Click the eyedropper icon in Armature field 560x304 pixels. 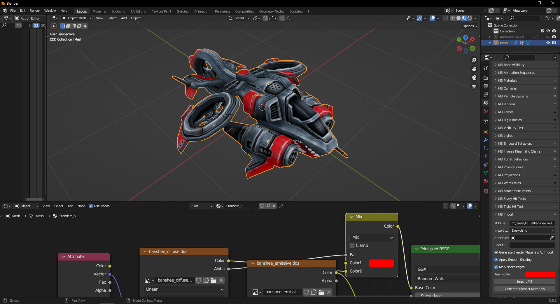(552, 238)
